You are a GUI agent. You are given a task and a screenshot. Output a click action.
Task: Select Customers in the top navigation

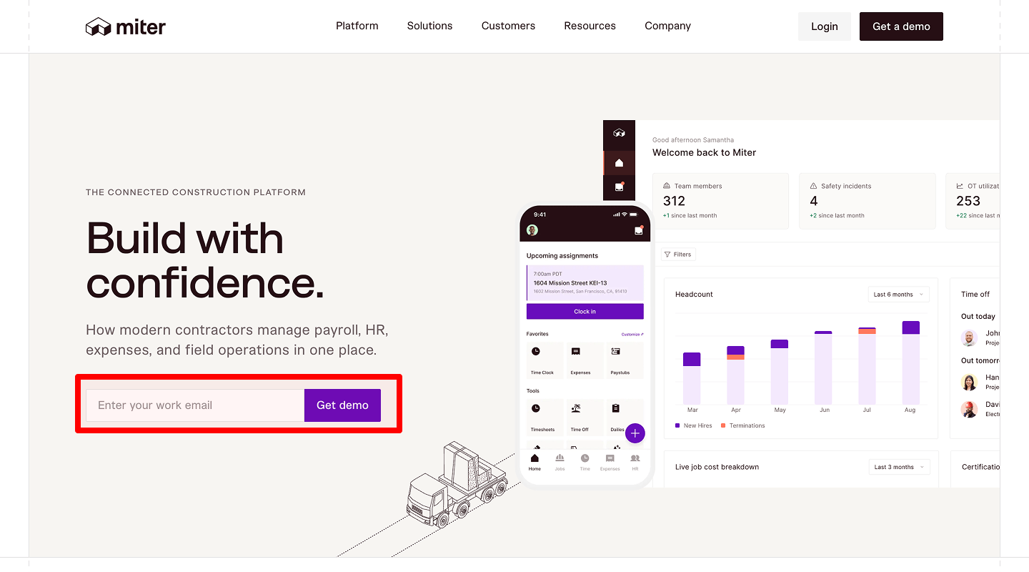pos(508,26)
